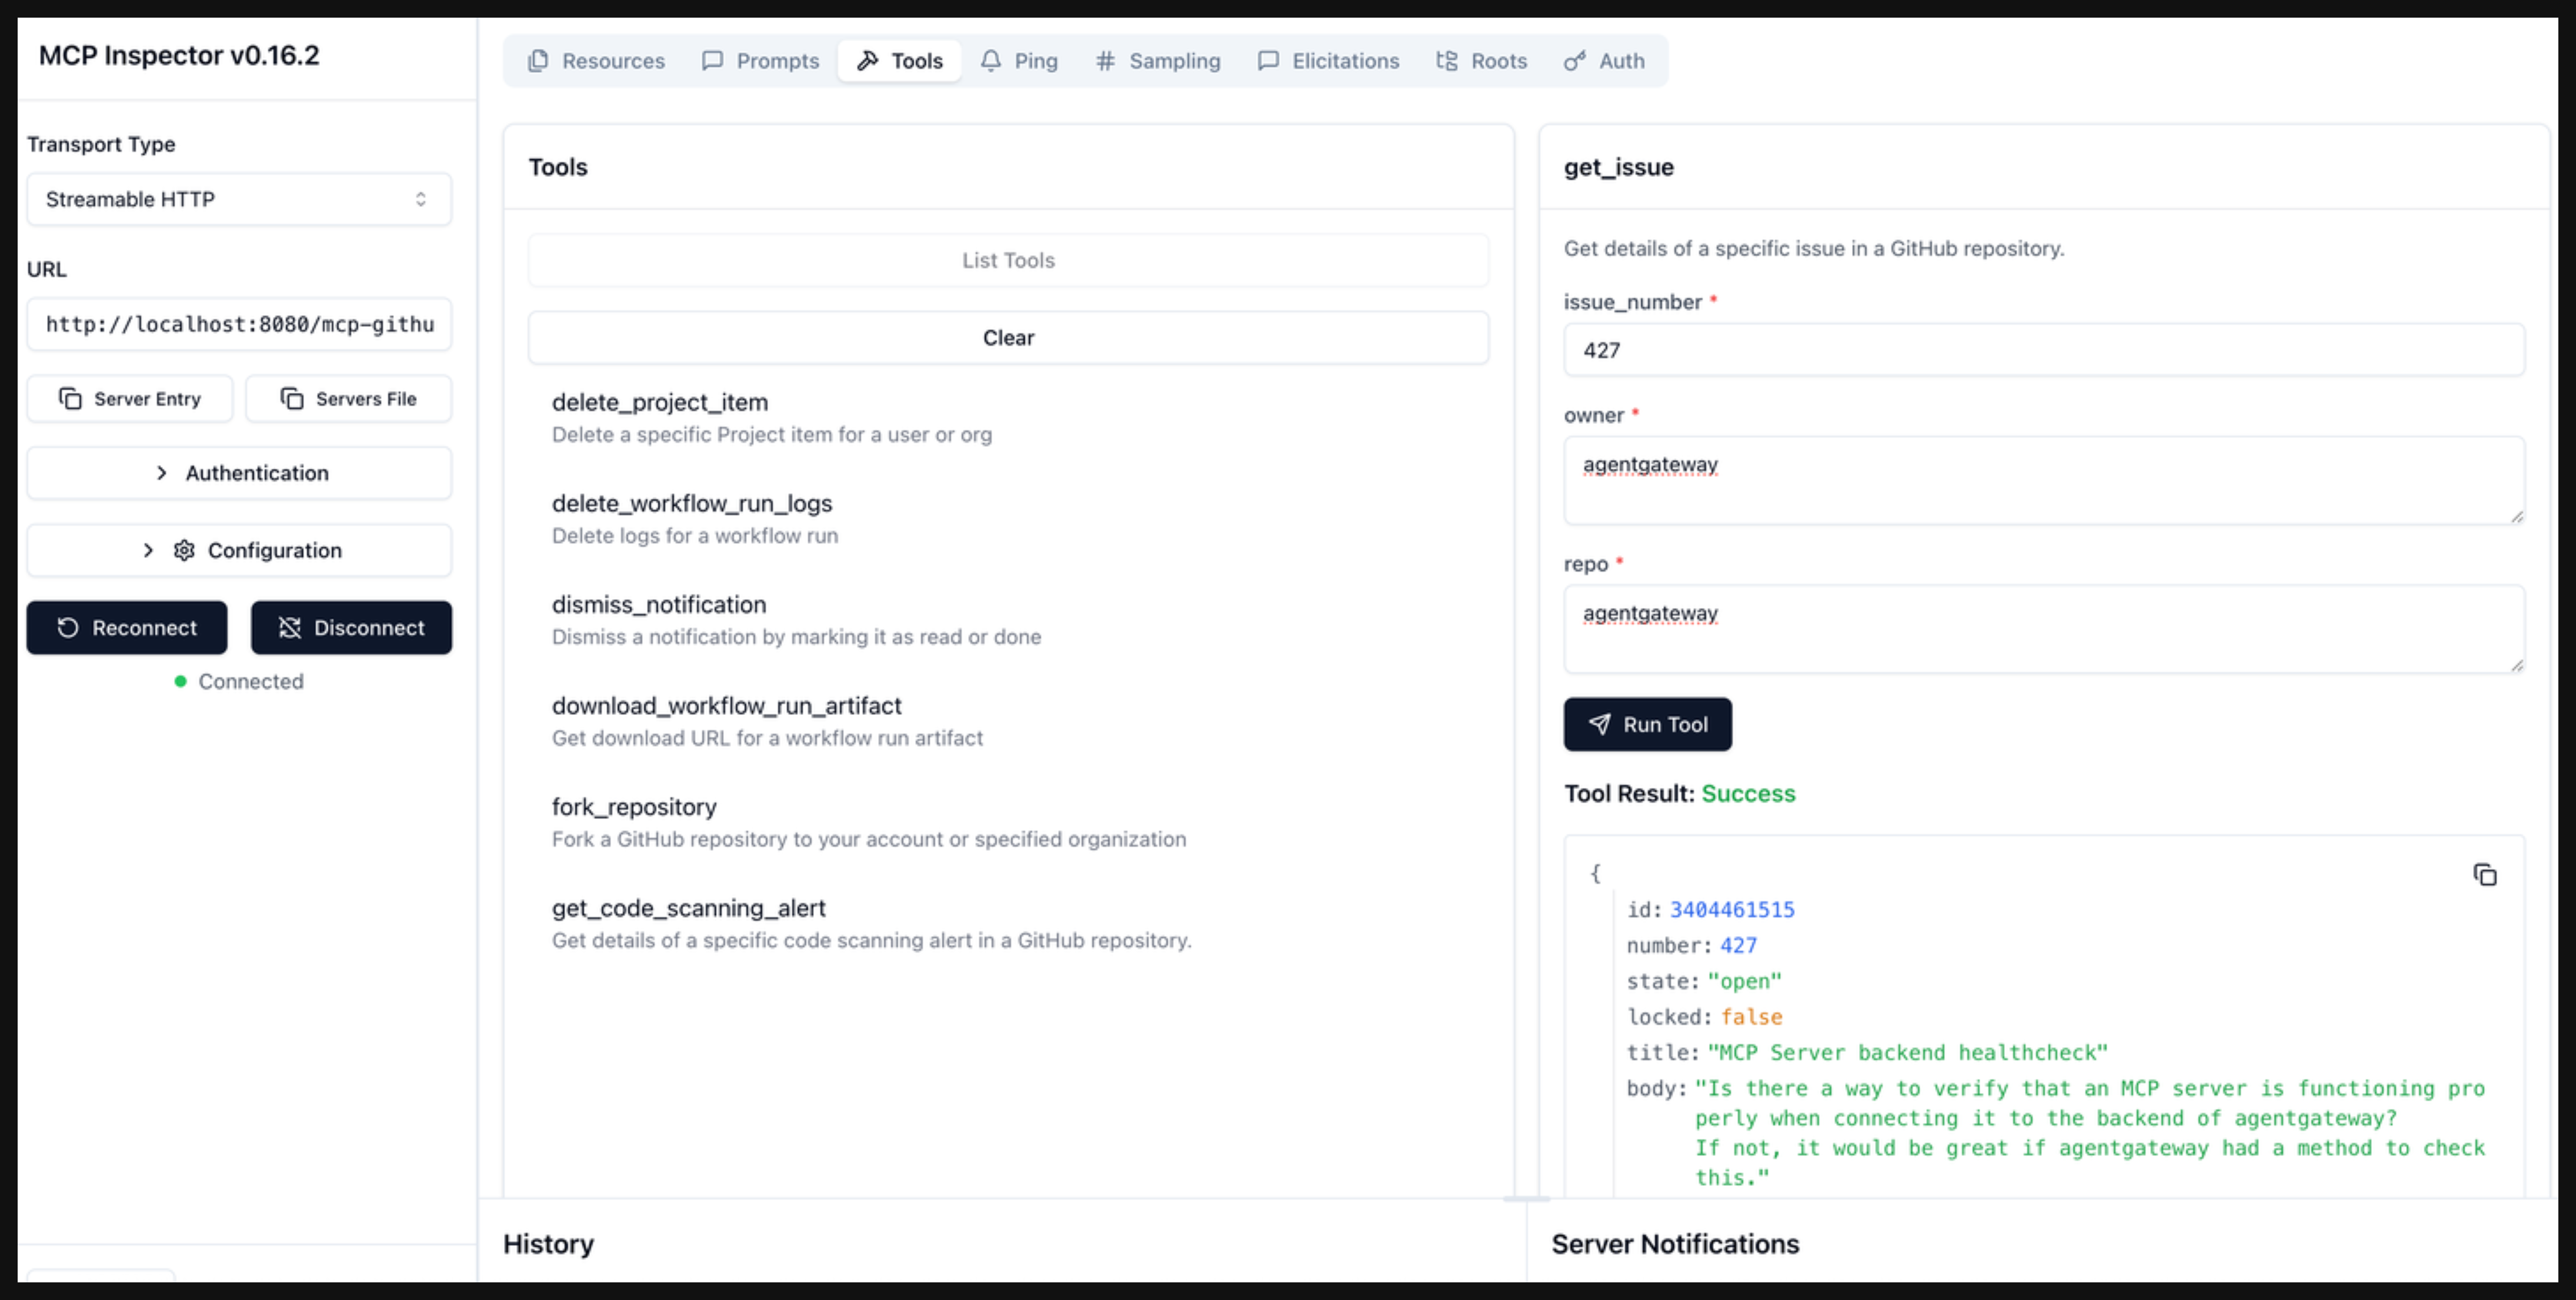Copy the tool result JSON using the copy icon
This screenshot has height=1300, width=2576.
2484,875
